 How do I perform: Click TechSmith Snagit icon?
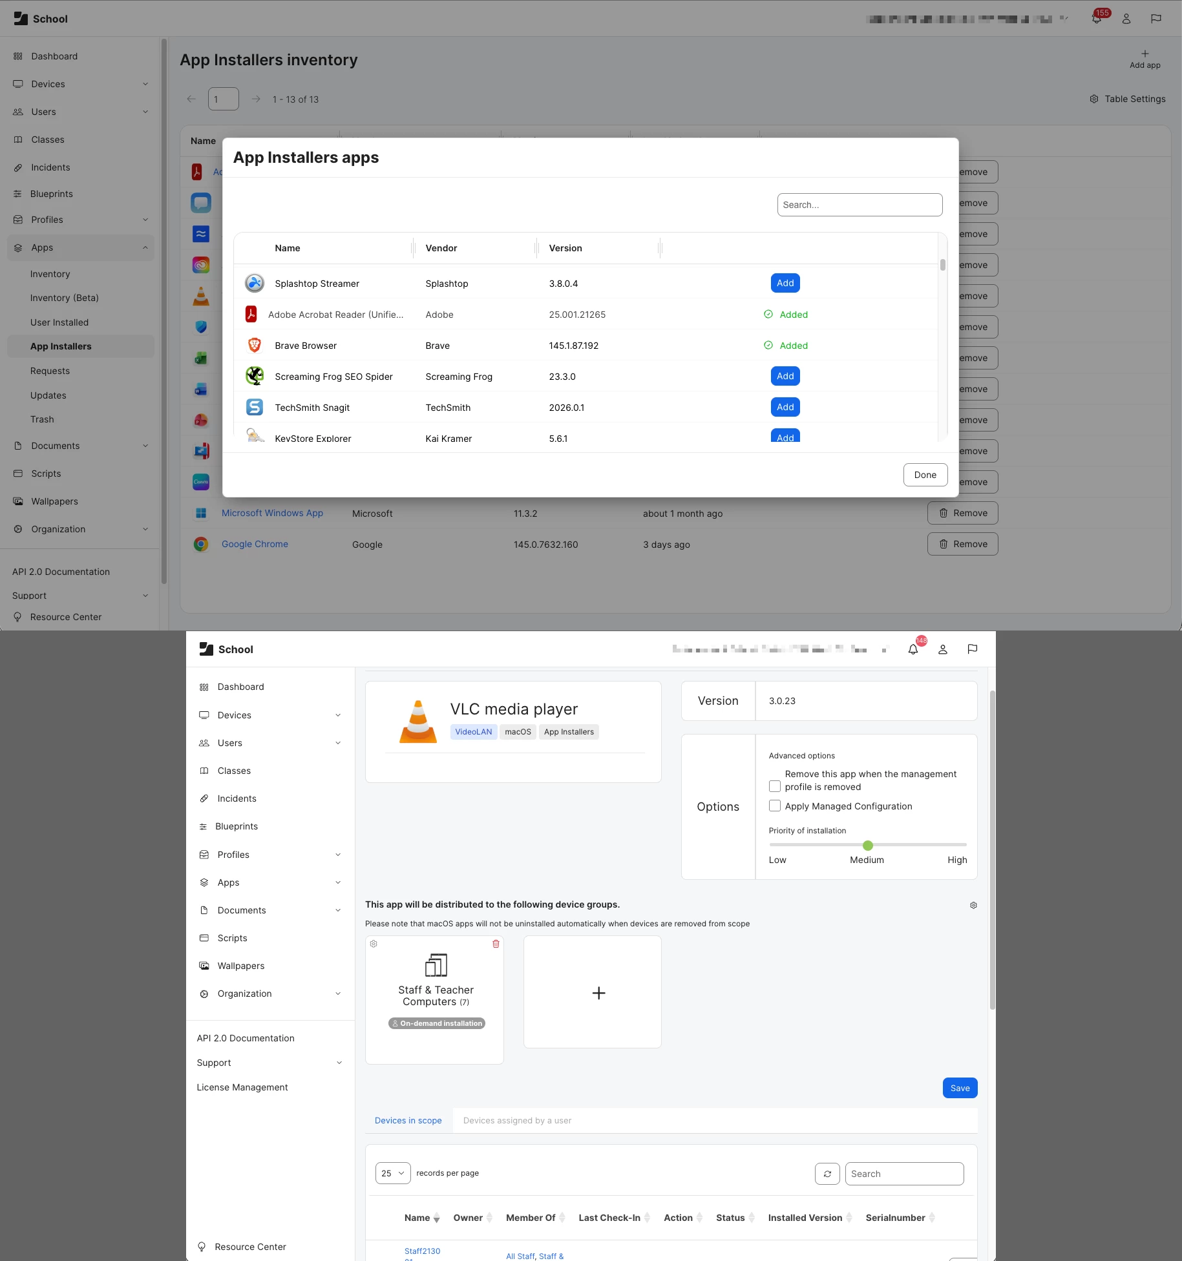click(x=255, y=407)
